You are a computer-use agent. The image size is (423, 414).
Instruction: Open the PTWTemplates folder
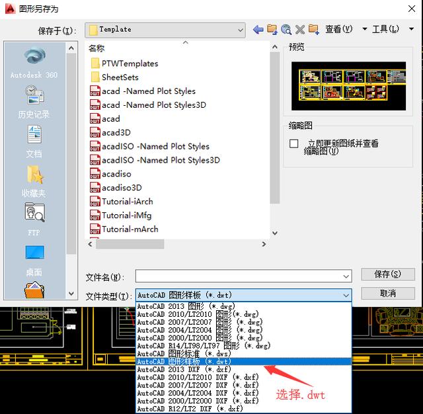(x=125, y=63)
